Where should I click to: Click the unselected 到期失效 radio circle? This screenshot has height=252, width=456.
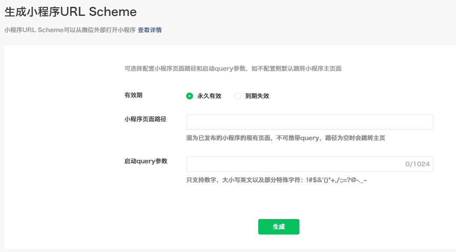coord(237,96)
